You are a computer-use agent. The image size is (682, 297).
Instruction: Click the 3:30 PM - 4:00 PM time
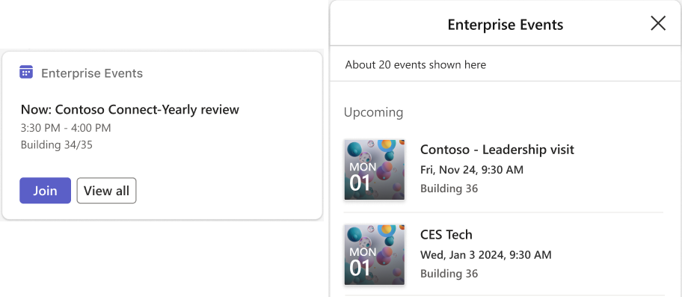[66, 128]
